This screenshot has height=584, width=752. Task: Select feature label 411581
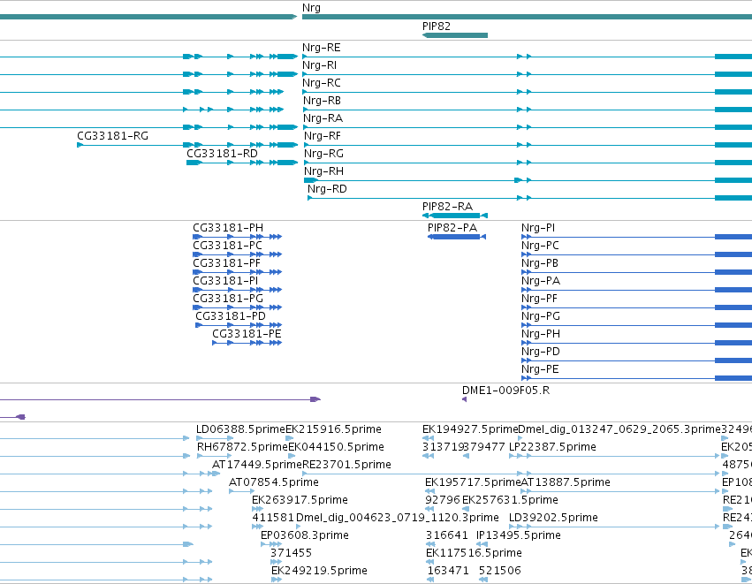273,518
